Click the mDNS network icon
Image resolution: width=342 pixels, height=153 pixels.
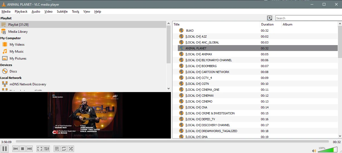(5, 84)
